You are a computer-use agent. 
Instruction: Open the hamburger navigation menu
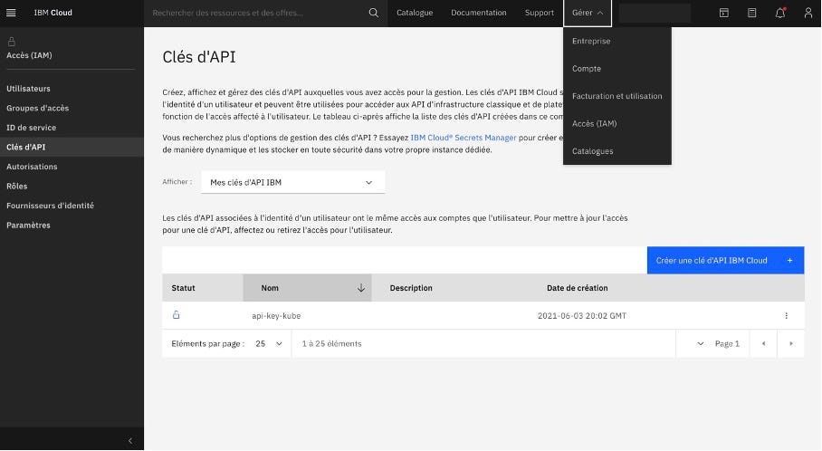pos(12,13)
